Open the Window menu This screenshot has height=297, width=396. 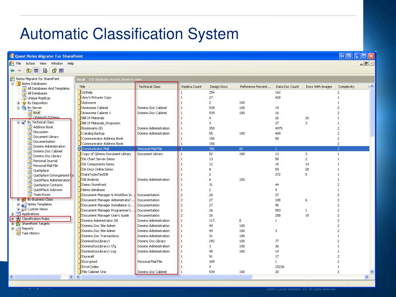tap(57, 63)
